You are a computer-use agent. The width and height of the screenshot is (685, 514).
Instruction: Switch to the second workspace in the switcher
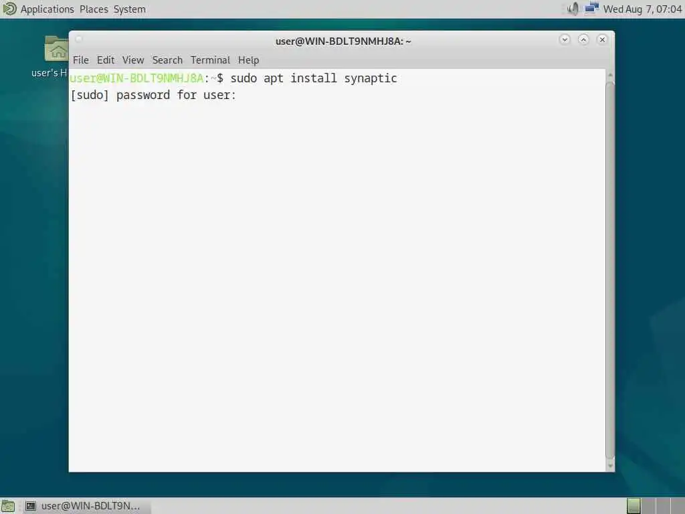pyautogui.click(x=648, y=506)
